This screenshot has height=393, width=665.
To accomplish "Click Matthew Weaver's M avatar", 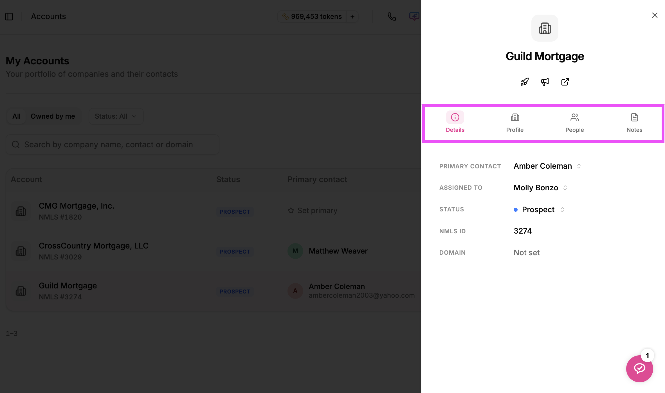I will [x=295, y=251].
